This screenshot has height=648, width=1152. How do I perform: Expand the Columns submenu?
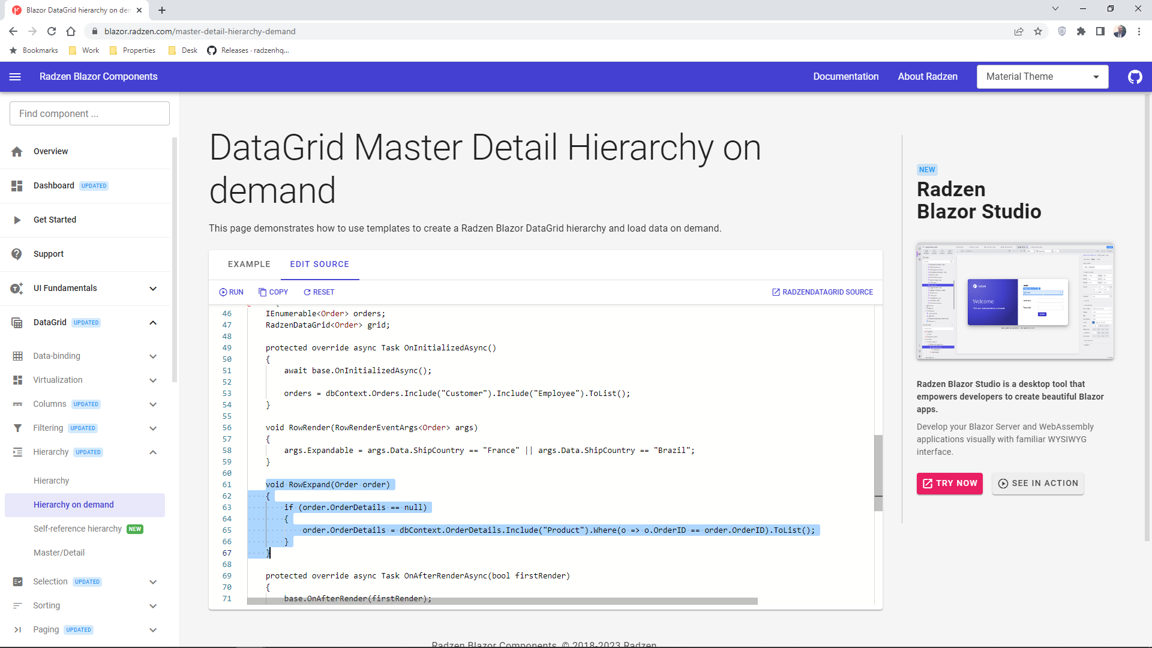(153, 404)
